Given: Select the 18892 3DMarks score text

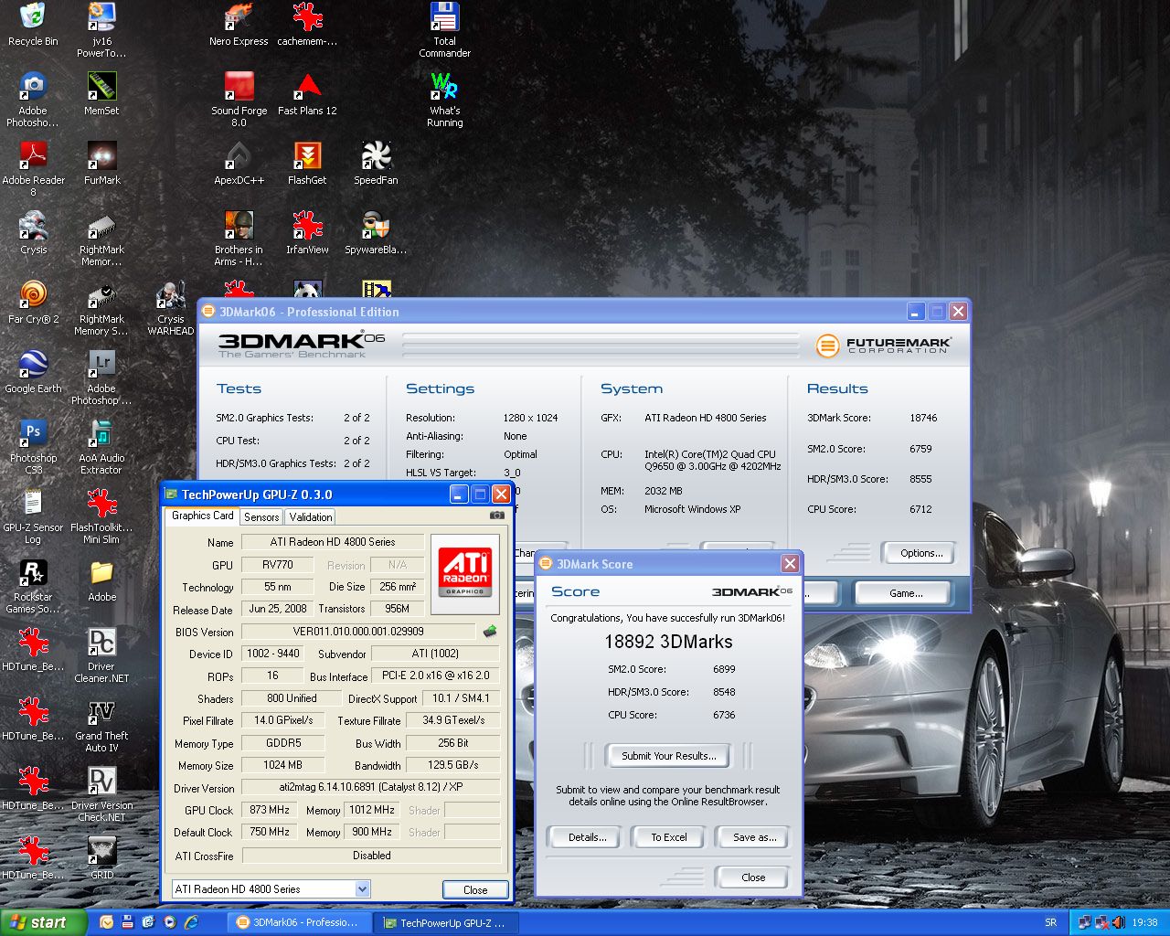Looking at the screenshot, I should click(668, 642).
